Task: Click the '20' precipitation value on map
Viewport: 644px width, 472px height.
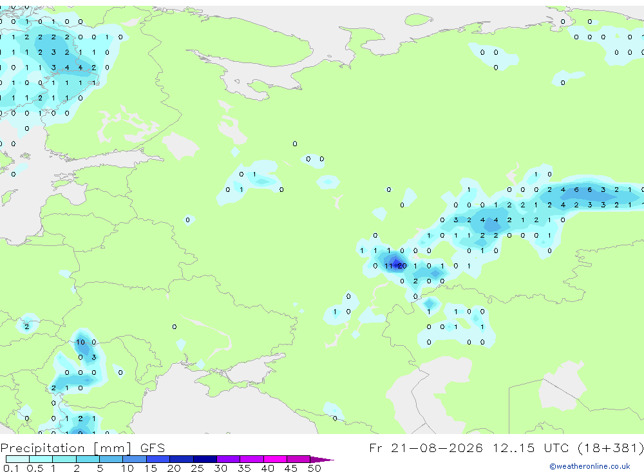Action: (x=402, y=266)
